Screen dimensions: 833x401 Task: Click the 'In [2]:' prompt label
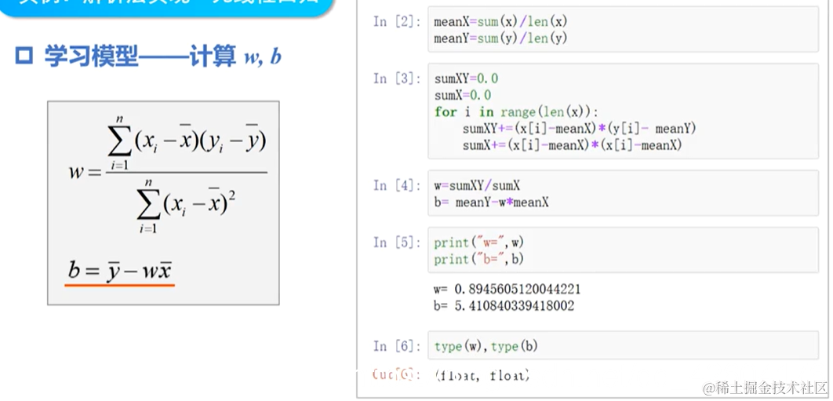(397, 22)
